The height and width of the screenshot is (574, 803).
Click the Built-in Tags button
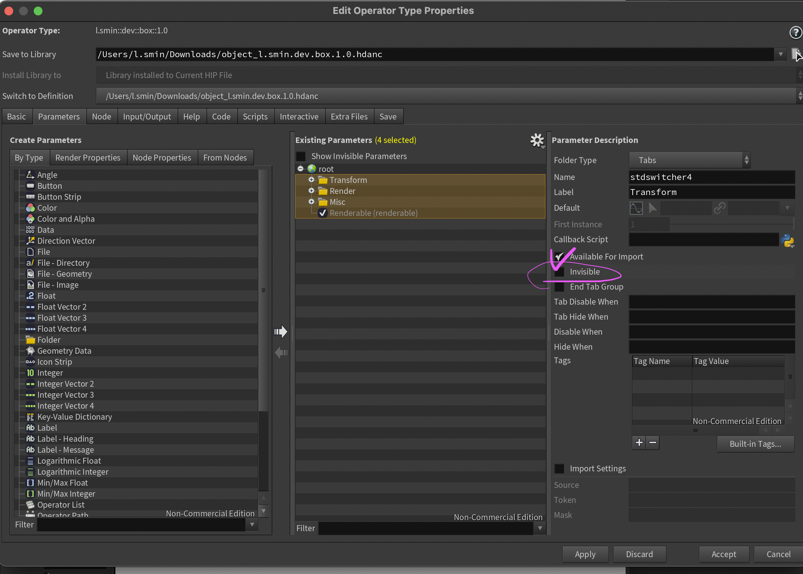coord(755,444)
